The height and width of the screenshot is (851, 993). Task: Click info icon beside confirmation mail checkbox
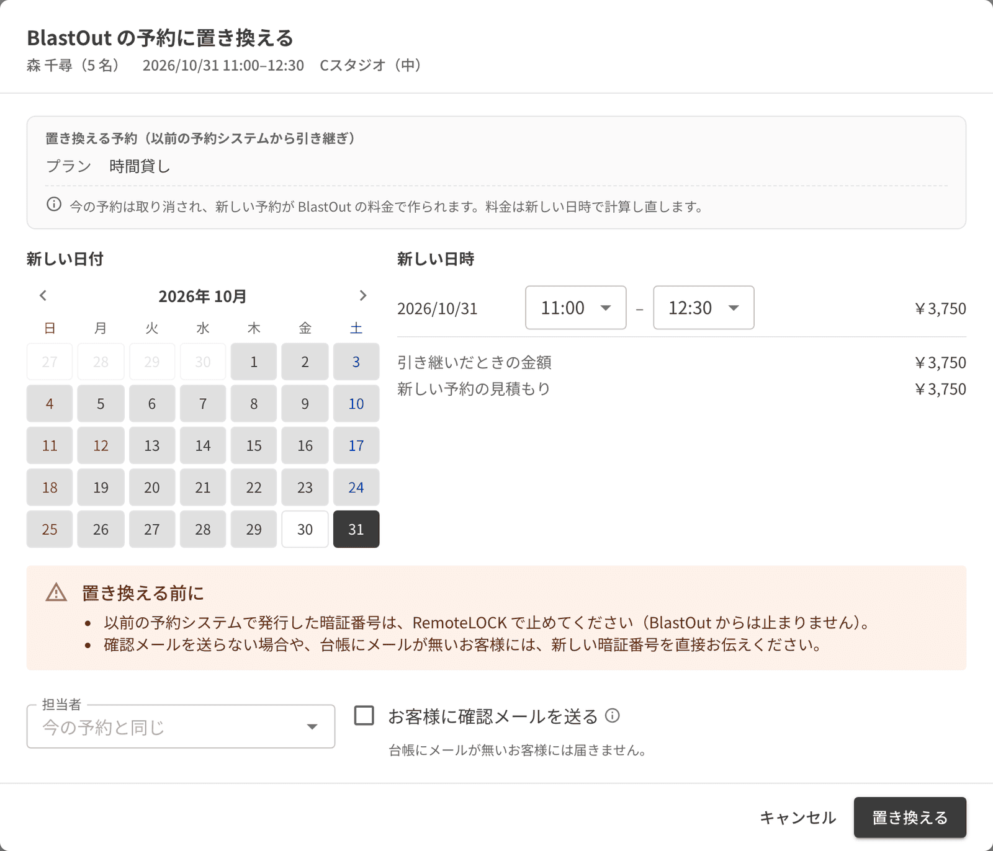coord(612,716)
